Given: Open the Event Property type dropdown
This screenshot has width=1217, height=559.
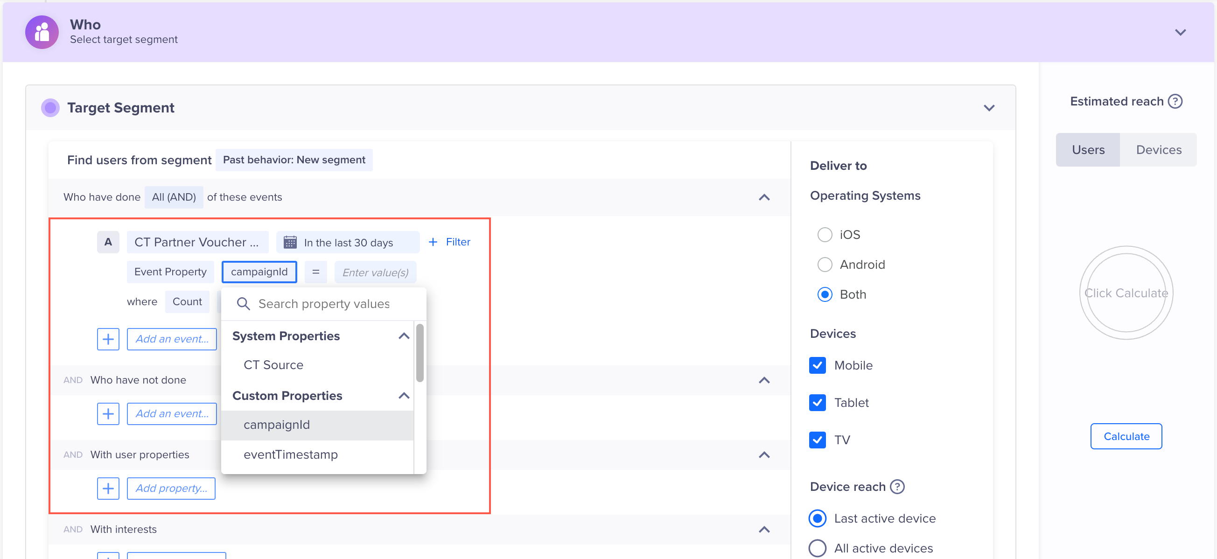Looking at the screenshot, I should [x=170, y=272].
